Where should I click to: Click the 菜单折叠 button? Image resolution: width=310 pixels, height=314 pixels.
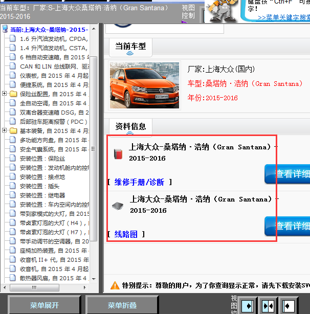[x=122, y=305]
